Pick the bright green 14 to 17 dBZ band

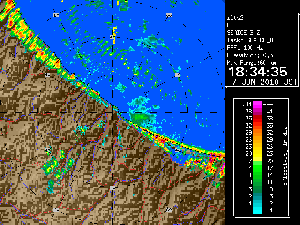[258, 168]
